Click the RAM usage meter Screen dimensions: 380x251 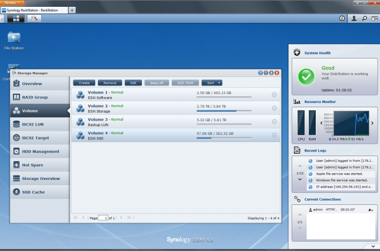pyautogui.click(x=312, y=123)
